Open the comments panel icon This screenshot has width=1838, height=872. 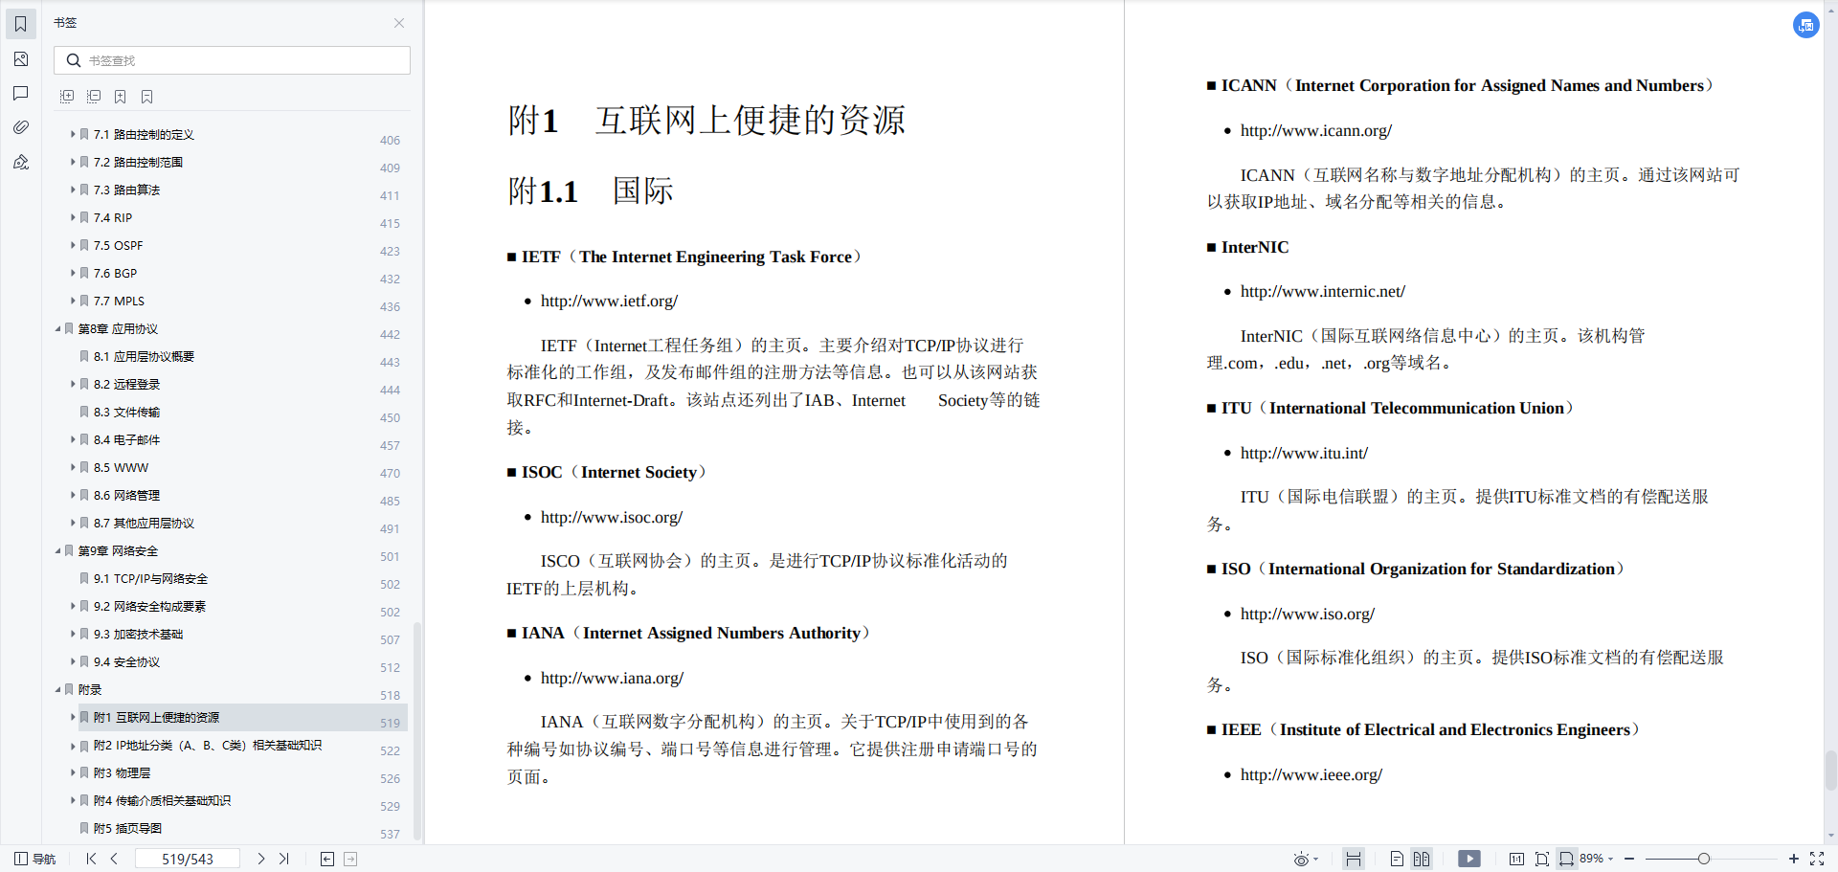pyautogui.click(x=21, y=93)
